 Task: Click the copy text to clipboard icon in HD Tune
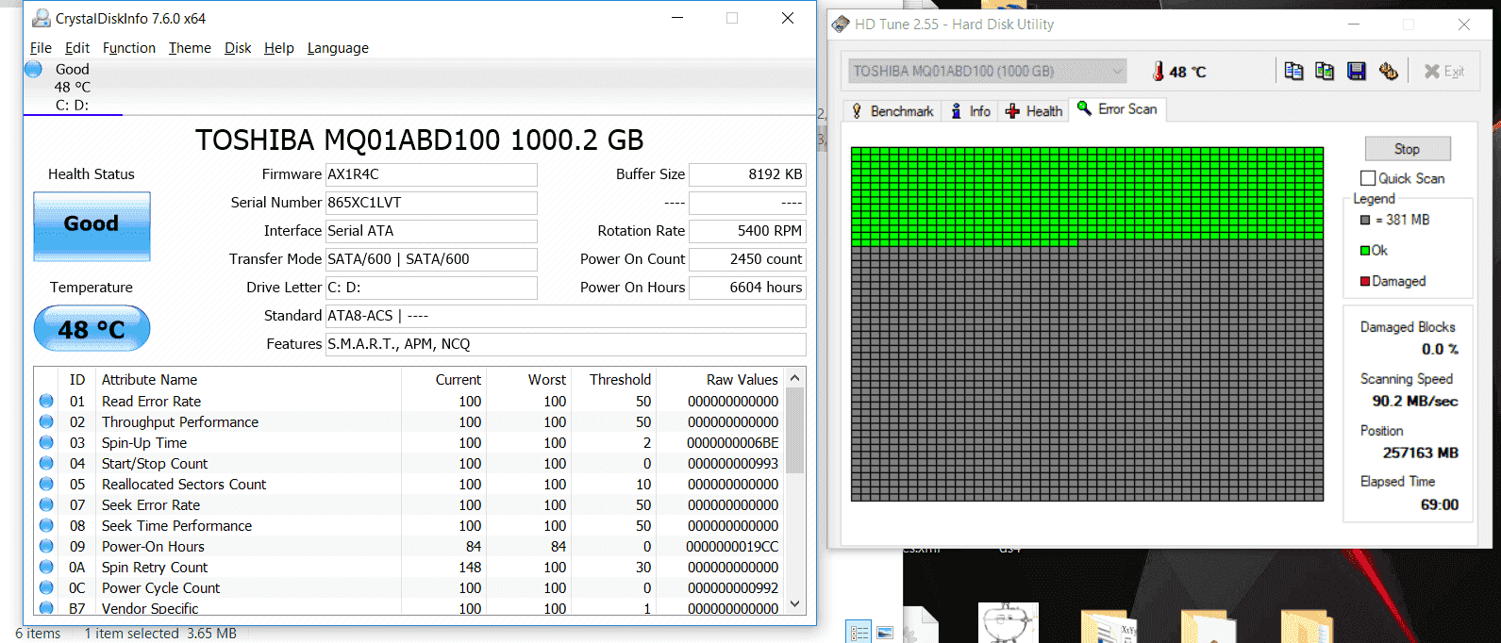tap(1293, 71)
